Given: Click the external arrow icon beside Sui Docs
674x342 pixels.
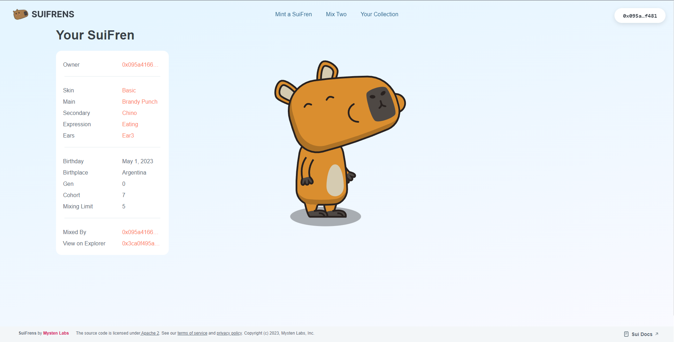Looking at the screenshot, I should (x=657, y=334).
